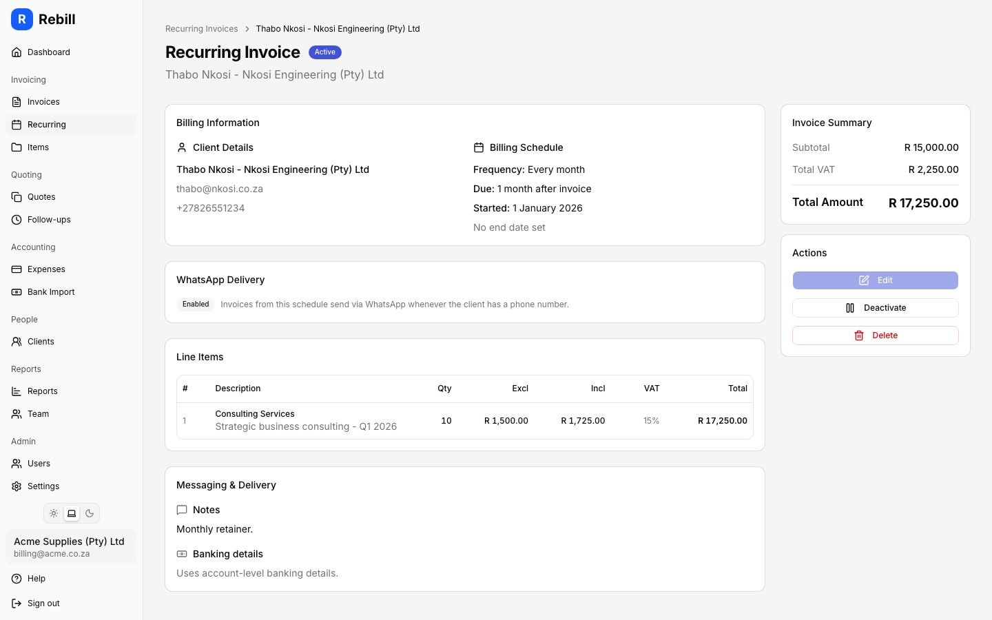Click the Notes speech bubble icon
Image resolution: width=992 pixels, height=620 pixels.
(182, 510)
